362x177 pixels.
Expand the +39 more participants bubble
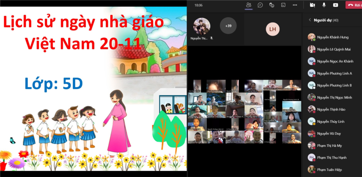[x=228, y=26]
